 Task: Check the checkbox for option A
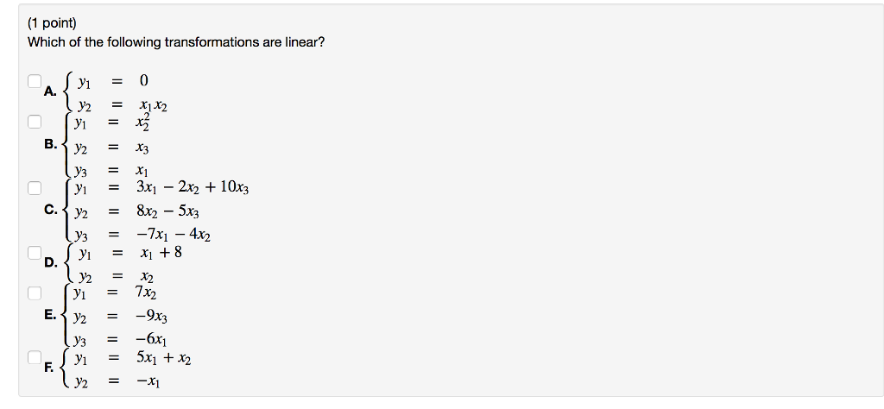(35, 81)
